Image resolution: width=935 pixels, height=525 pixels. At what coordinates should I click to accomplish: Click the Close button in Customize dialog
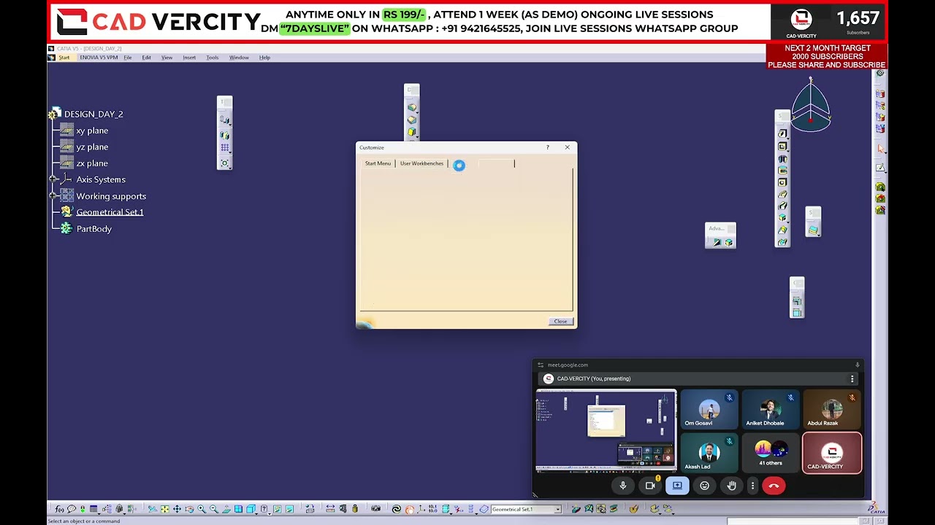[x=560, y=322]
